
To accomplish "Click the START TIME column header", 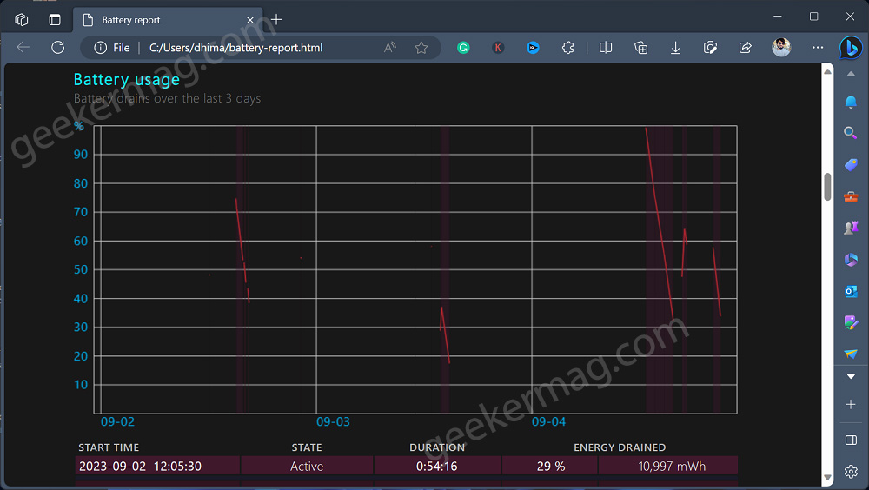I will click(x=109, y=447).
